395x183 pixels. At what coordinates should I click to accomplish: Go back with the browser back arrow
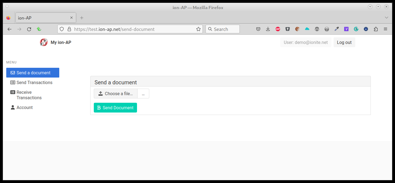click(10, 29)
